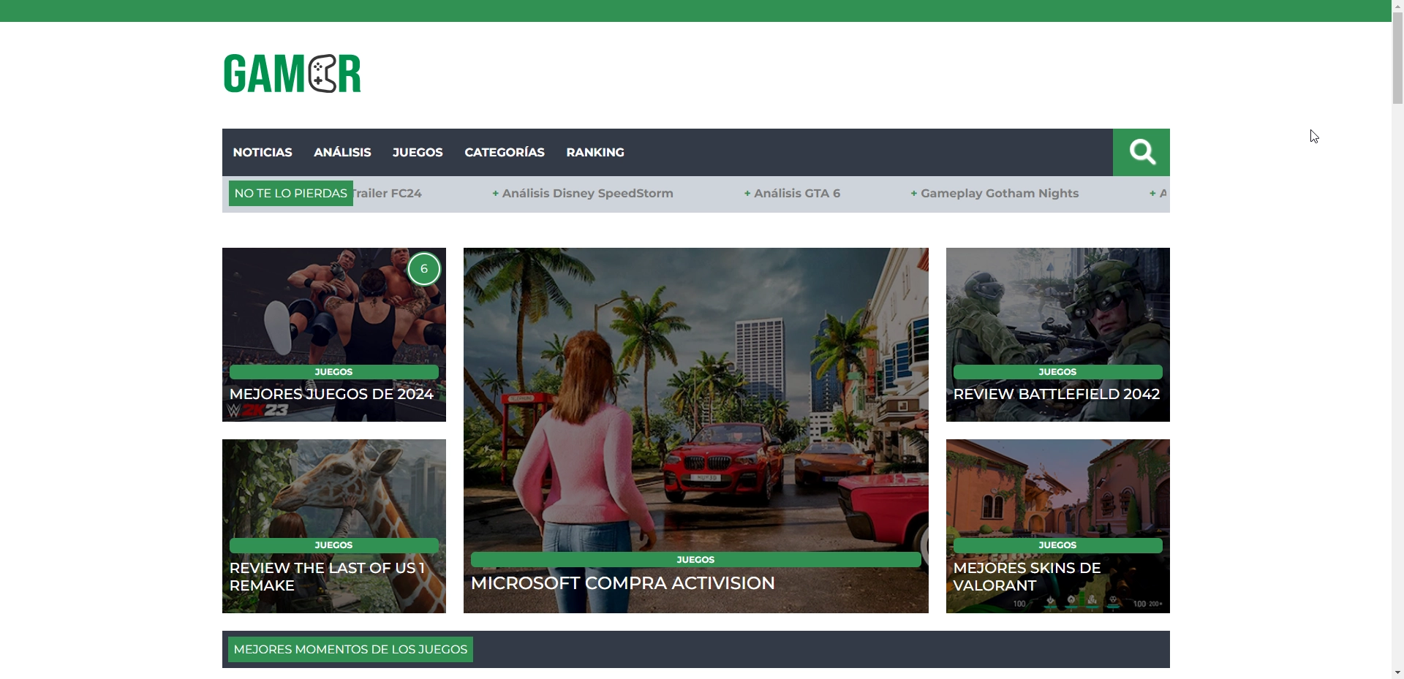The width and height of the screenshot is (1404, 679).
Task: Click the No Te Lo Pierdas label
Action: (x=291, y=193)
